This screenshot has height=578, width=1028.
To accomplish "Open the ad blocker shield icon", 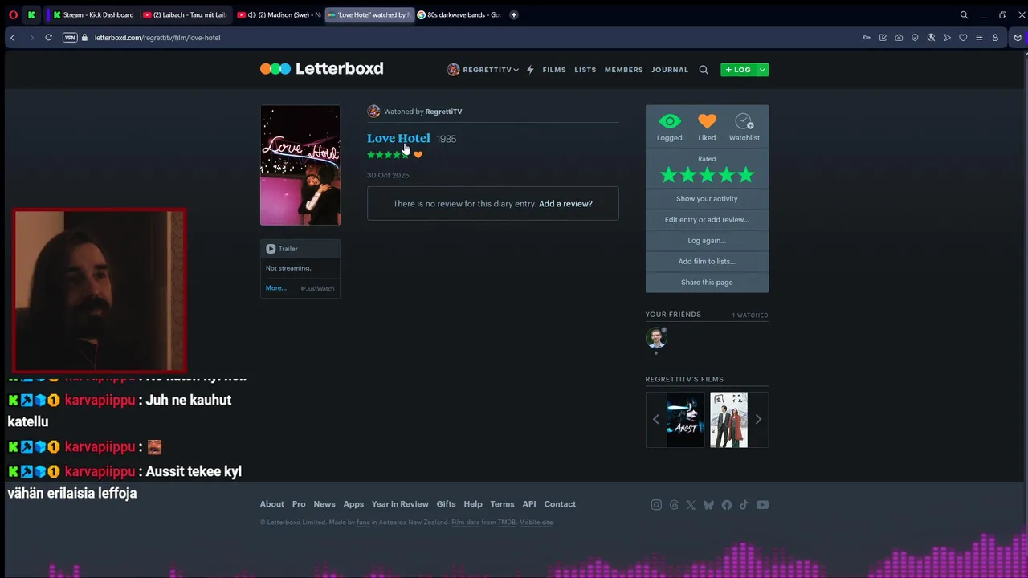I will [915, 38].
